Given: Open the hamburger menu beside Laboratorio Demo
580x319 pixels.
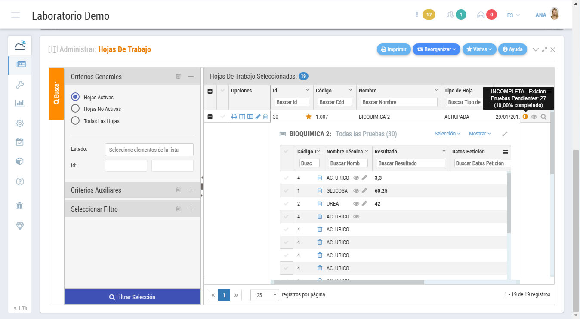Looking at the screenshot, I should (15, 15).
